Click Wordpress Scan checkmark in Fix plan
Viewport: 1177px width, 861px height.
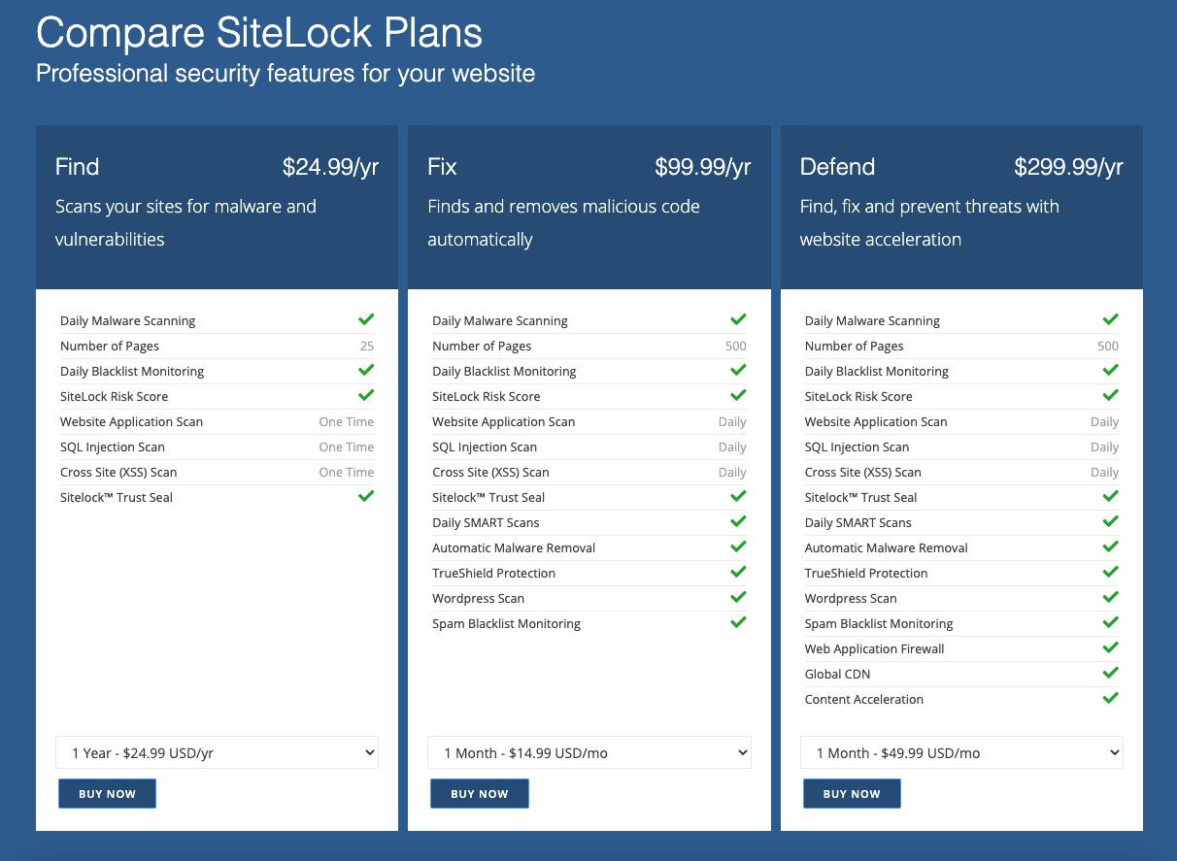pyautogui.click(x=738, y=597)
